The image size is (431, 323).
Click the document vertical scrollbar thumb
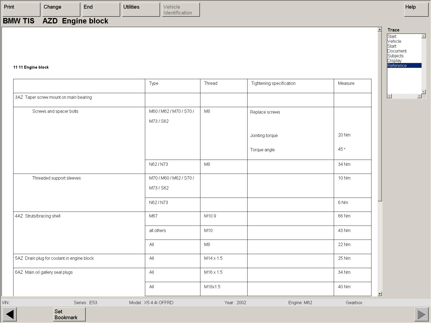click(x=380, y=116)
